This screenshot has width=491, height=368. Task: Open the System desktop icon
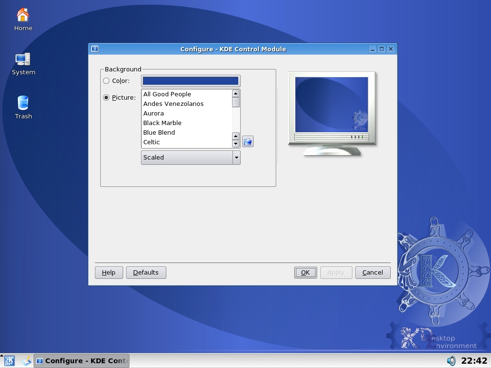click(23, 64)
